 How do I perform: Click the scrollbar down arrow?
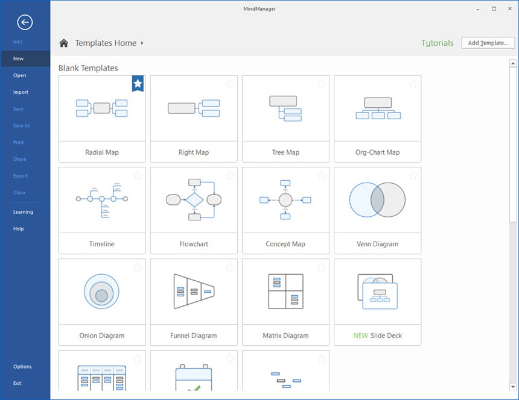point(513,387)
